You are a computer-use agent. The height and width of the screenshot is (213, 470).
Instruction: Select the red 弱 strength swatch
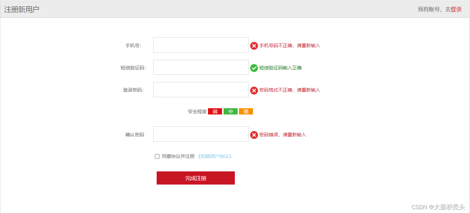215,111
